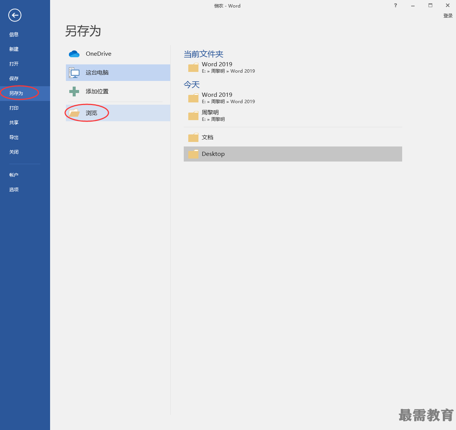Open the 文档 folder

293,137
